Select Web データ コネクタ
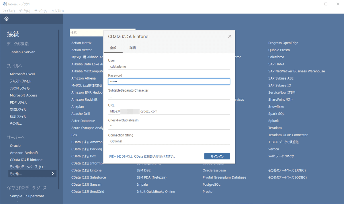Viewport: 344px width, 204px height. (x=281, y=156)
